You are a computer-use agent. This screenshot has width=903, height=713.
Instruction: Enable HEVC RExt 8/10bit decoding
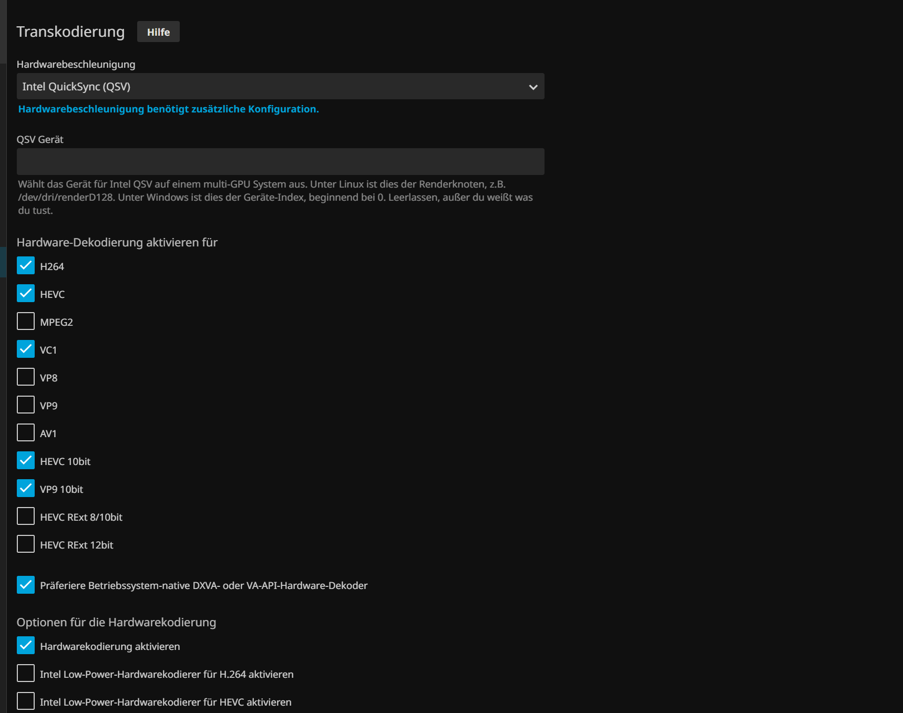pos(26,516)
